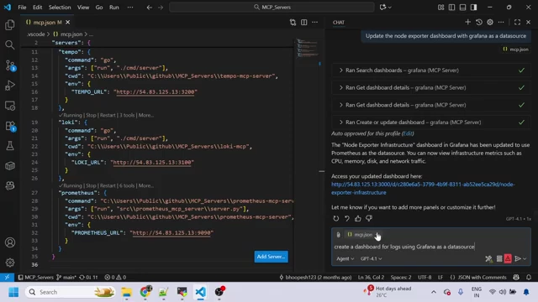
Task: Open chat settings gear icon
Action: [x=490, y=23]
